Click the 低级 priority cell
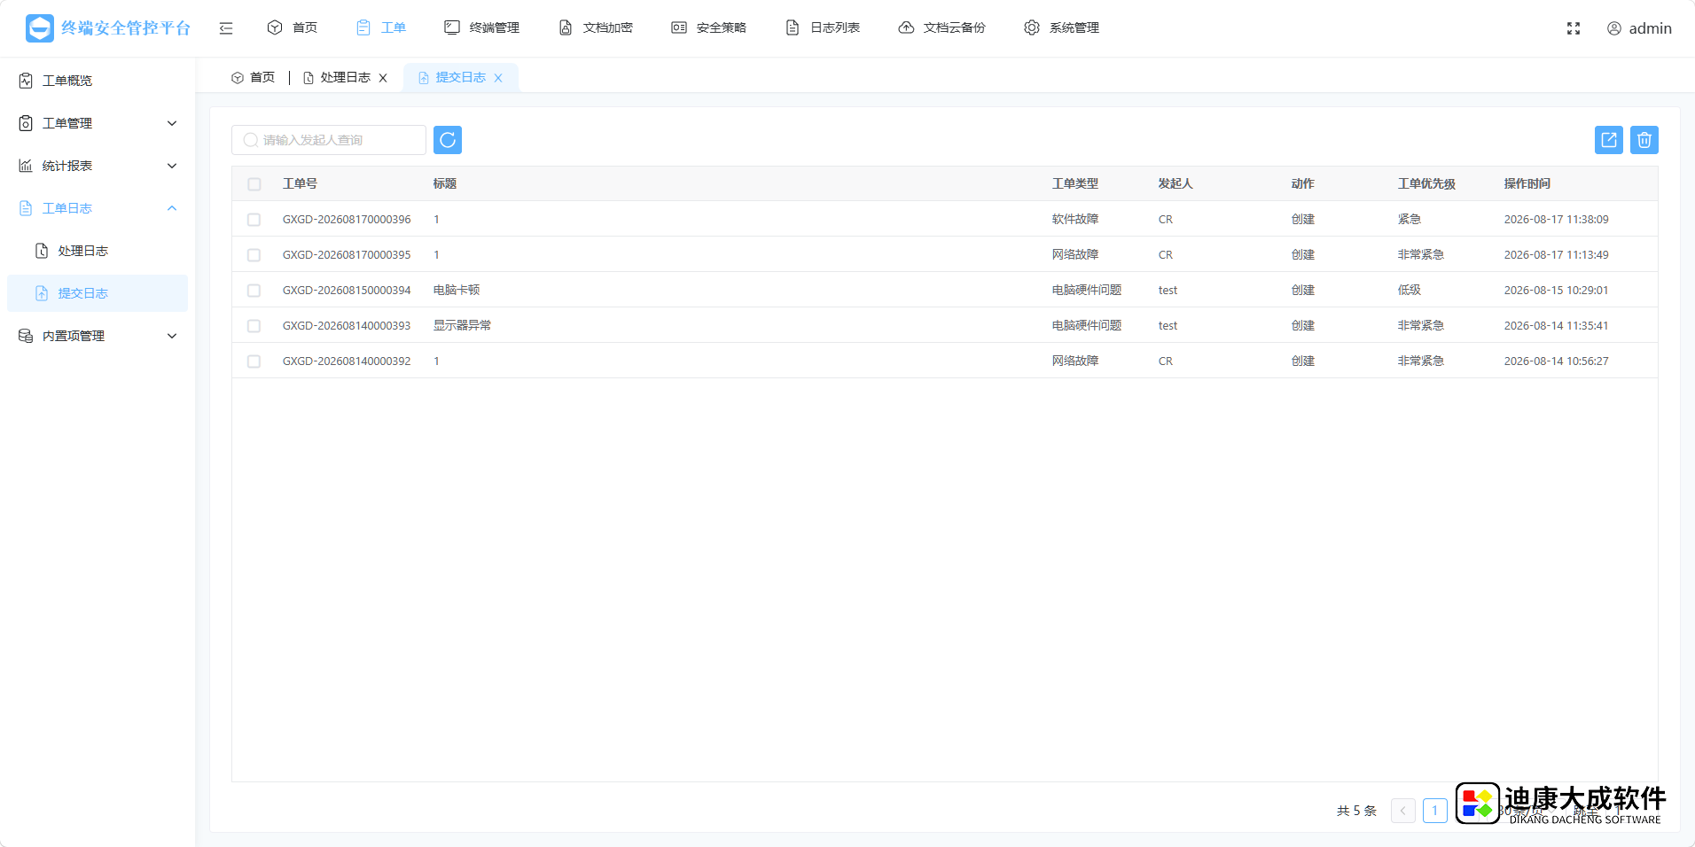 pyautogui.click(x=1410, y=290)
